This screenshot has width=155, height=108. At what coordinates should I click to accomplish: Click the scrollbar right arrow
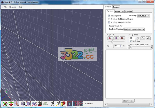click(x=151, y=104)
